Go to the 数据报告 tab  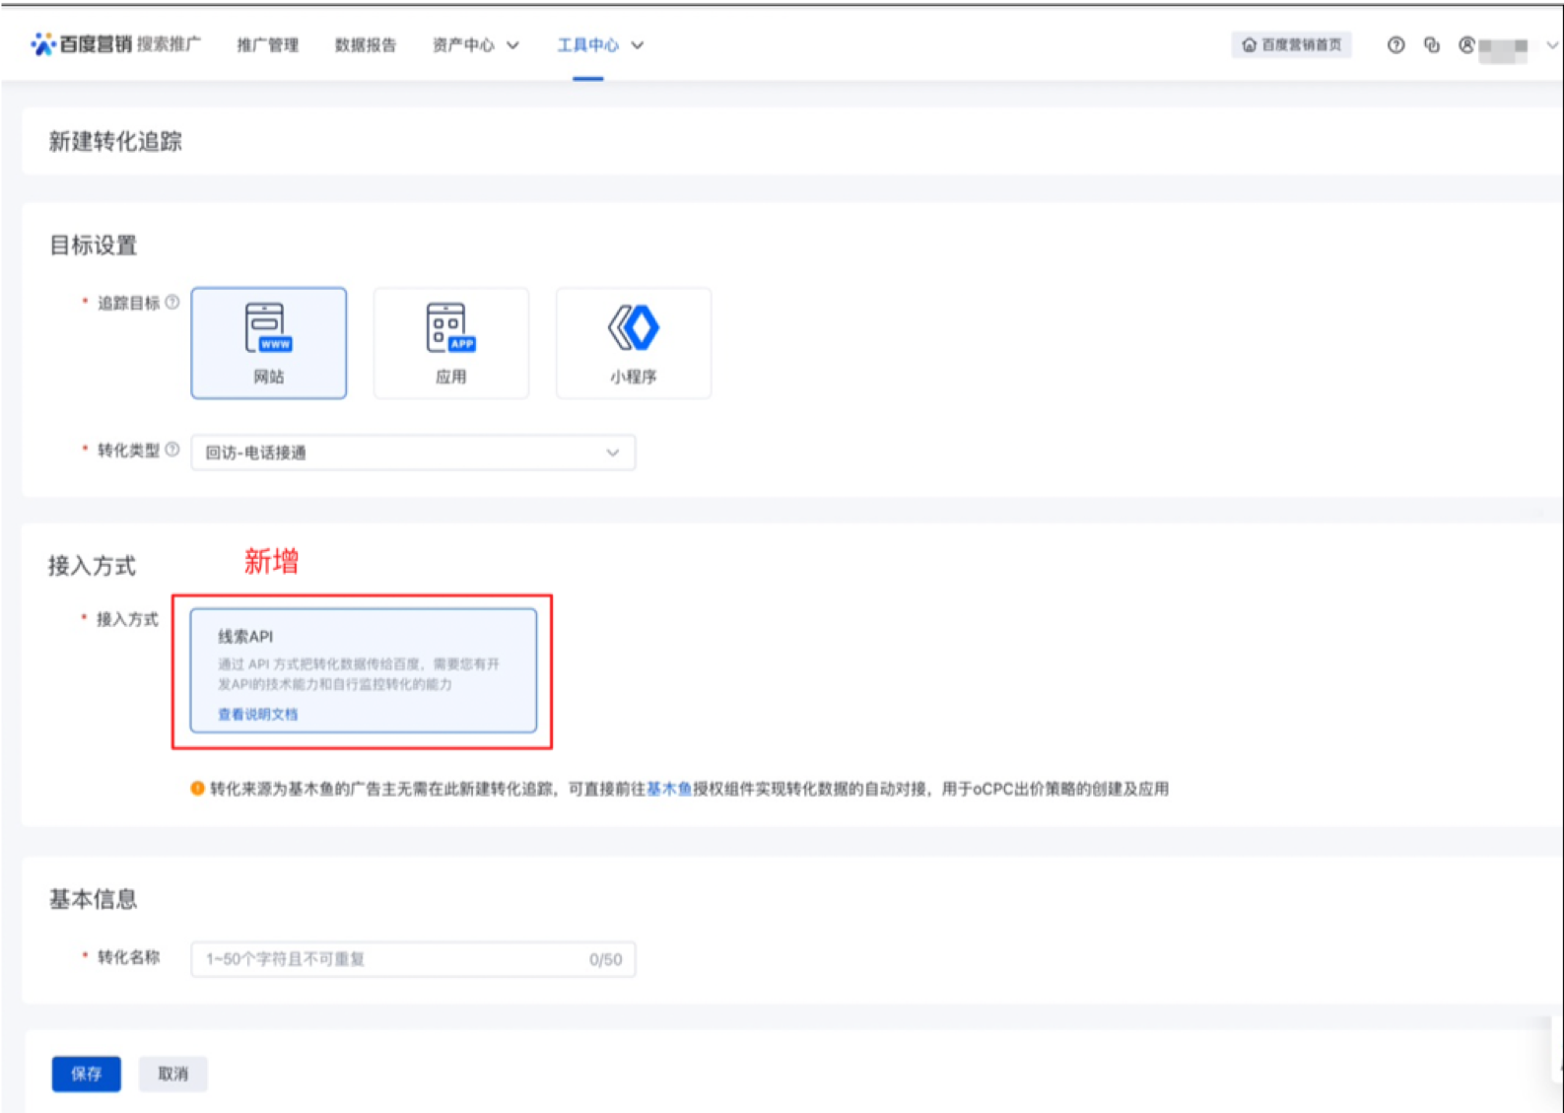pos(365,45)
